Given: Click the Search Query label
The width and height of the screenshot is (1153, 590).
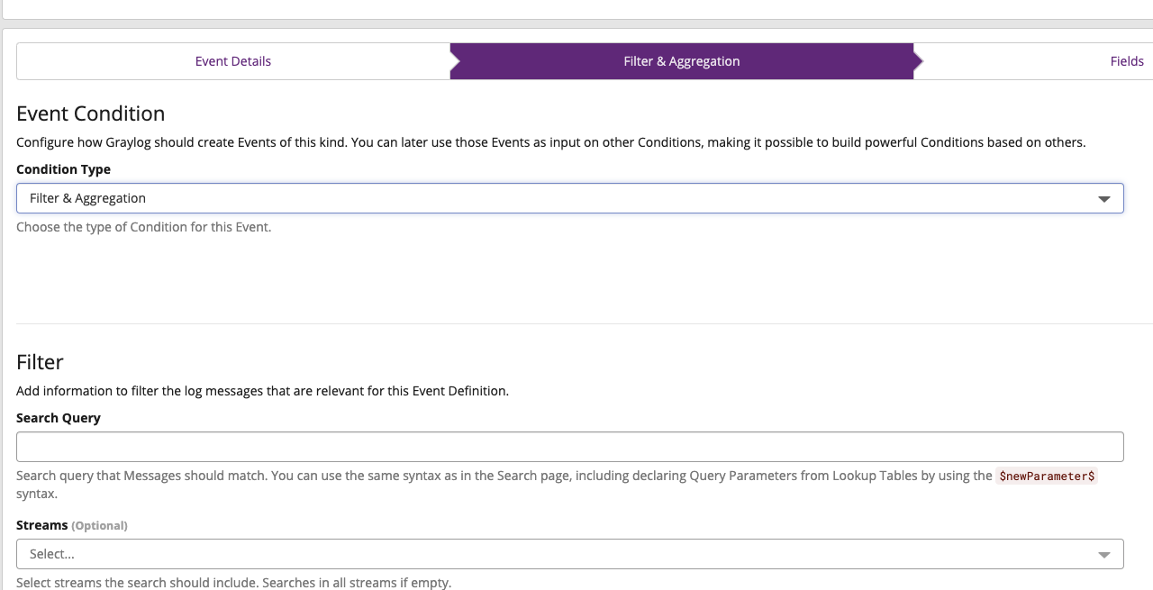Looking at the screenshot, I should pyautogui.click(x=59, y=418).
